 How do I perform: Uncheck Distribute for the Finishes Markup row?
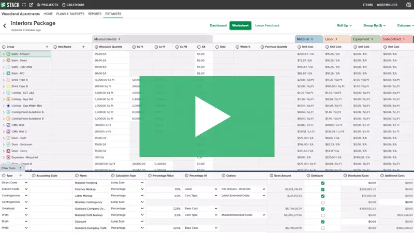click(323, 189)
